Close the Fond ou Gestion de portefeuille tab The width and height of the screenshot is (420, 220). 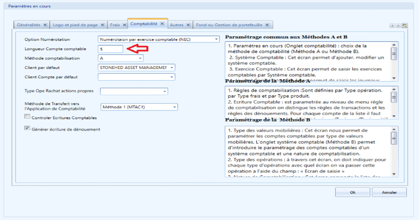267,25
